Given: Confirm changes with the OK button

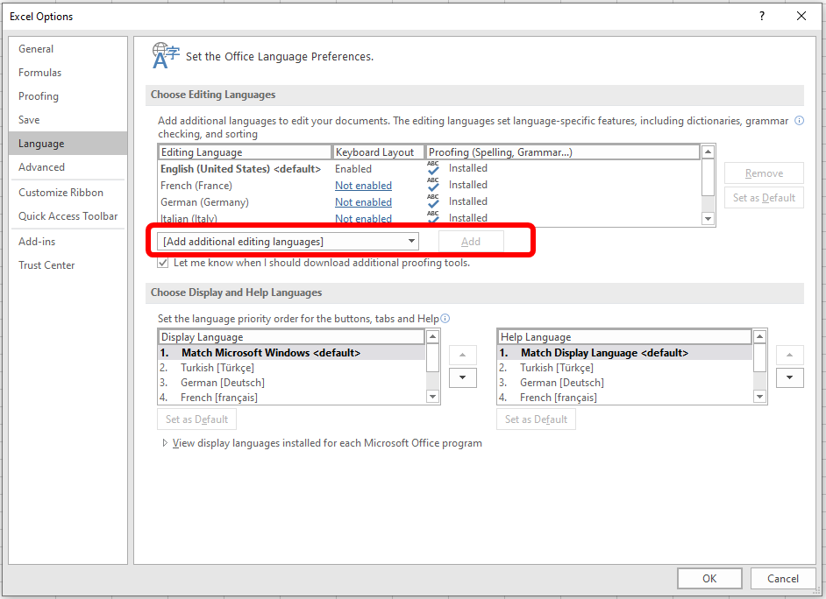Looking at the screenshot, I should (709, 579).
